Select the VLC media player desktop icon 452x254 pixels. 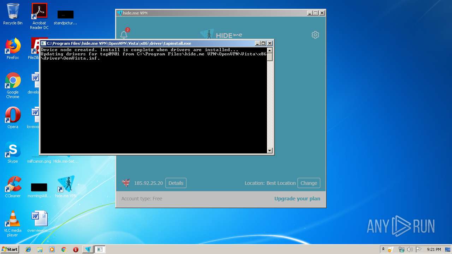[13, 224]
